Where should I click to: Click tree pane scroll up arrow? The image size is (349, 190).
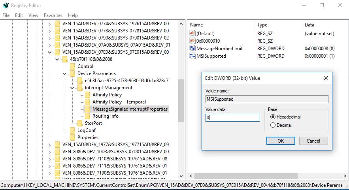pyautogui.click(x=181, y=24)
